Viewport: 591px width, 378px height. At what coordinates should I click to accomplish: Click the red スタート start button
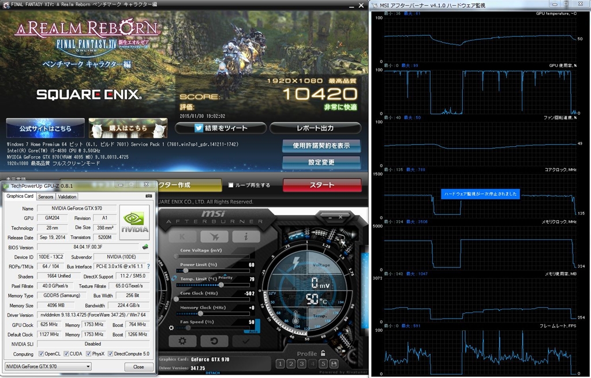click(x=322, y=185)
